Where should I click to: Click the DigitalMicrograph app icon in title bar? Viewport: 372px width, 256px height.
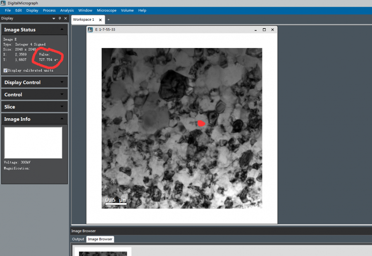[x=3, y=3]
